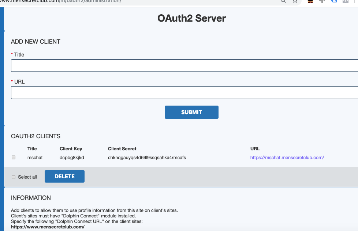358x231 pixels.
Task: Click the OAuth2 Server page heading
Action: click(191, 18)
